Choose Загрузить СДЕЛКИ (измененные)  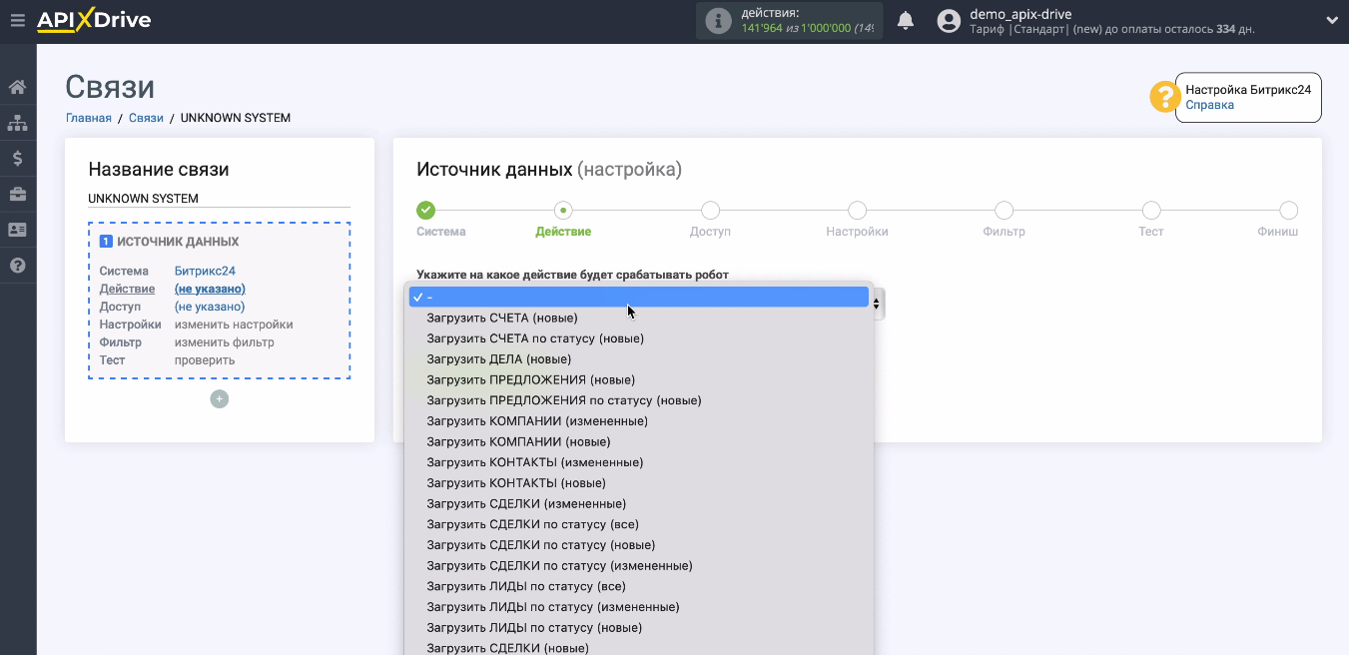[639, 504]
